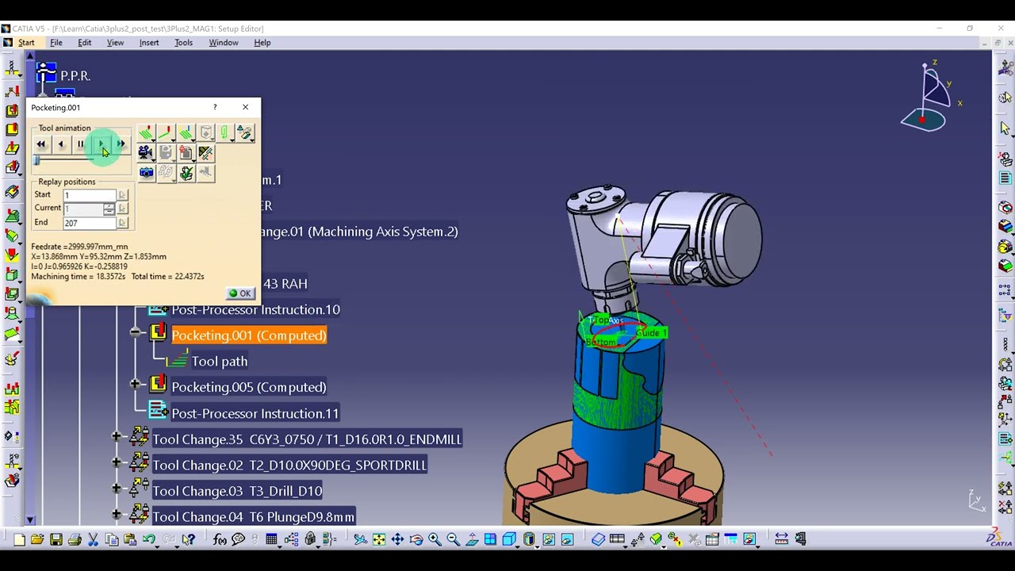Select the remaining material analysis icon

[x=205, y=152]
